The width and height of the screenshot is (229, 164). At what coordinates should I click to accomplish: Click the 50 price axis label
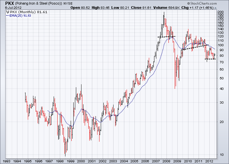(x=221, y=78)
